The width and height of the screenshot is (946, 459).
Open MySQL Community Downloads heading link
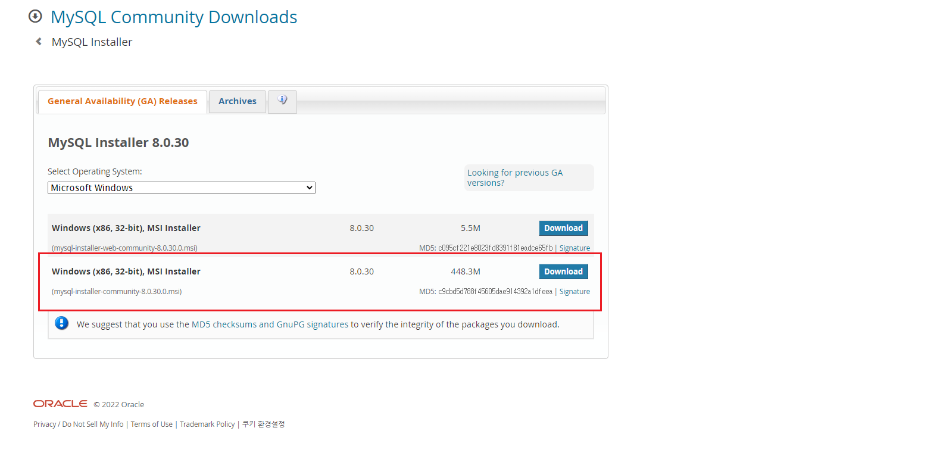pos(174,17)
